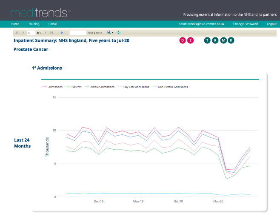The image size is (280, 222).
Task: Open the export save icon
Action: tap(109, 32)
